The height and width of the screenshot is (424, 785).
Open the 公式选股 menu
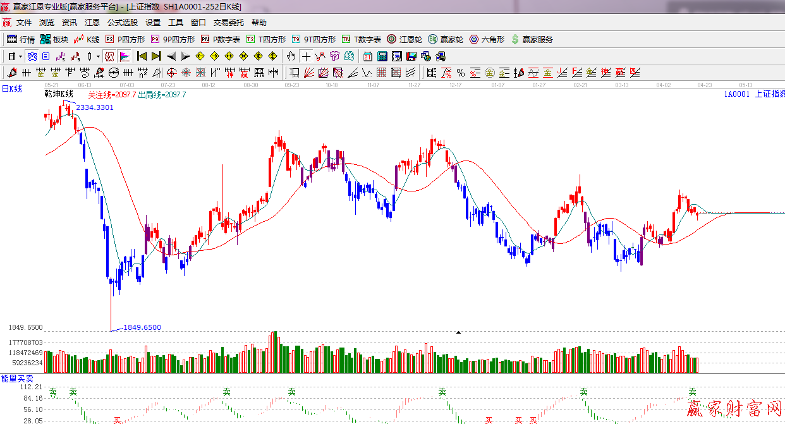(x=122, y=22)
